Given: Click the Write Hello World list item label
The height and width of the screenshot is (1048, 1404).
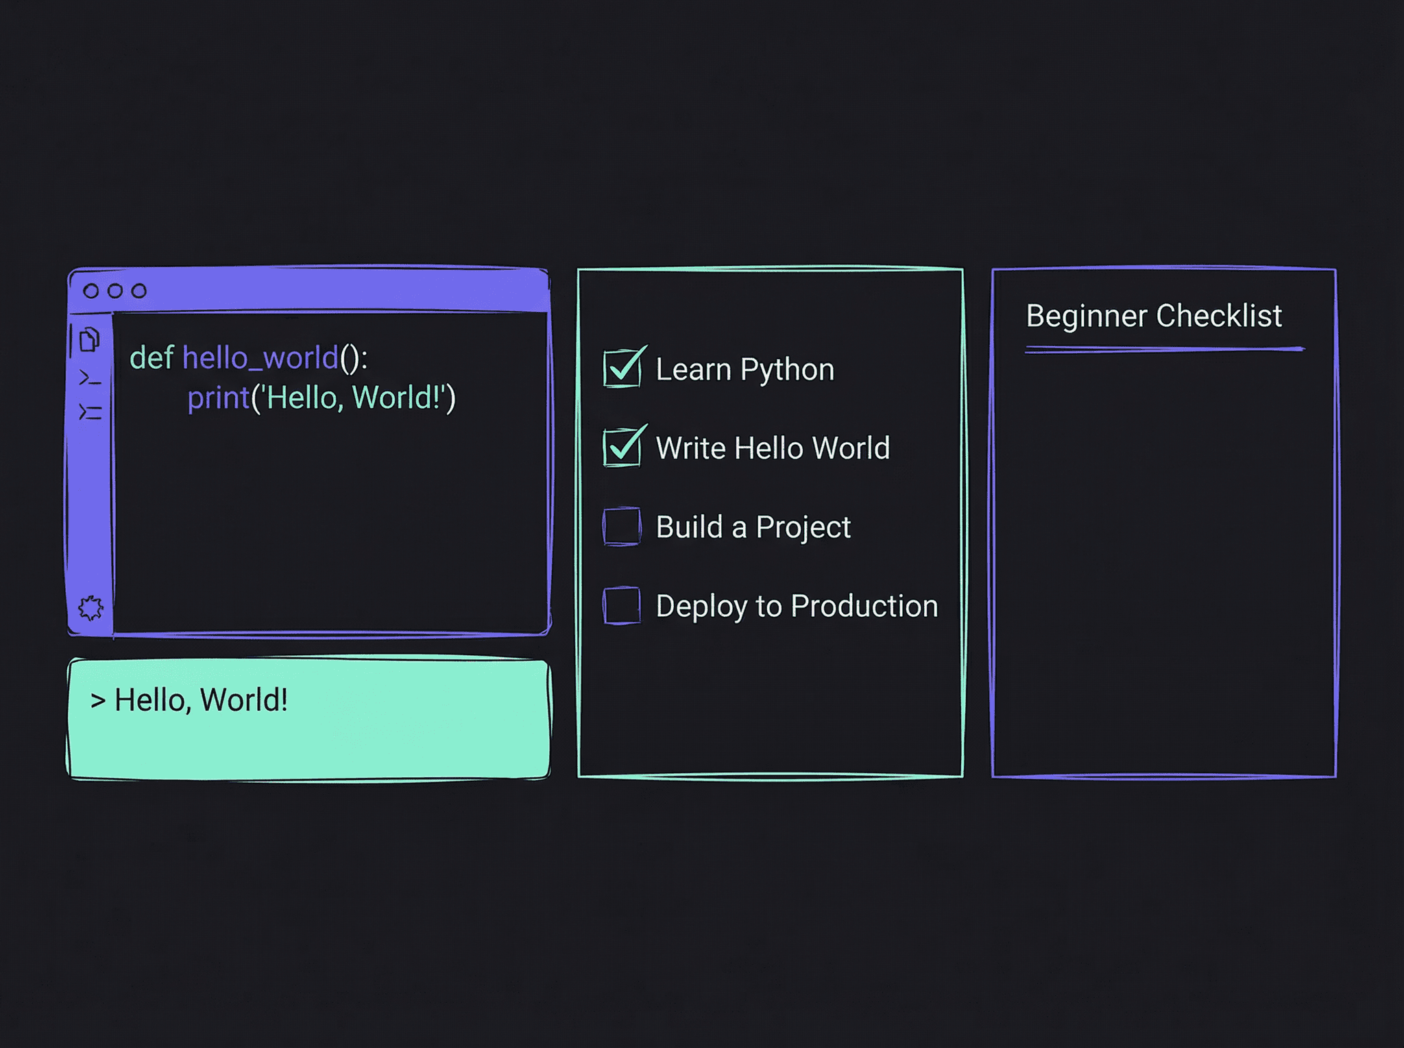Looking at the screenshot, I should [773, 448].
